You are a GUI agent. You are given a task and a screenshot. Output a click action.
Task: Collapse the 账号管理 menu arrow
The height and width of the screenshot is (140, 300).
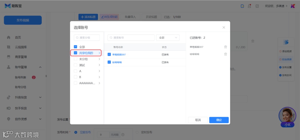tap(40, 67)
